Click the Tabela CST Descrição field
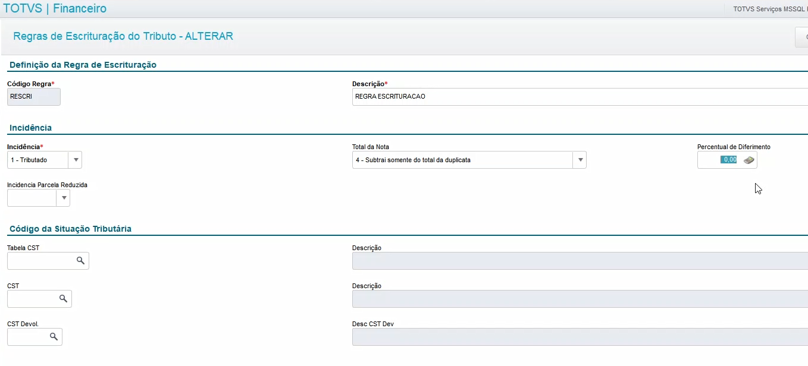 [x=580, y=261]
